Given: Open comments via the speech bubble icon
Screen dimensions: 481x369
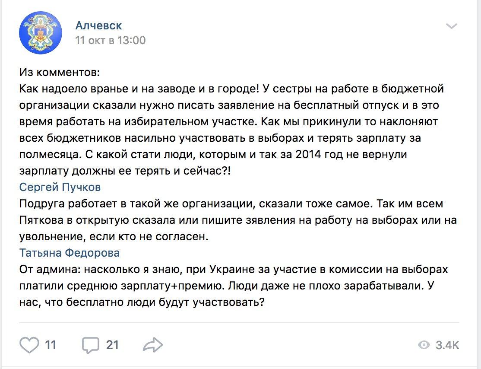Looking at the screenshot, I should pos(92,345).
